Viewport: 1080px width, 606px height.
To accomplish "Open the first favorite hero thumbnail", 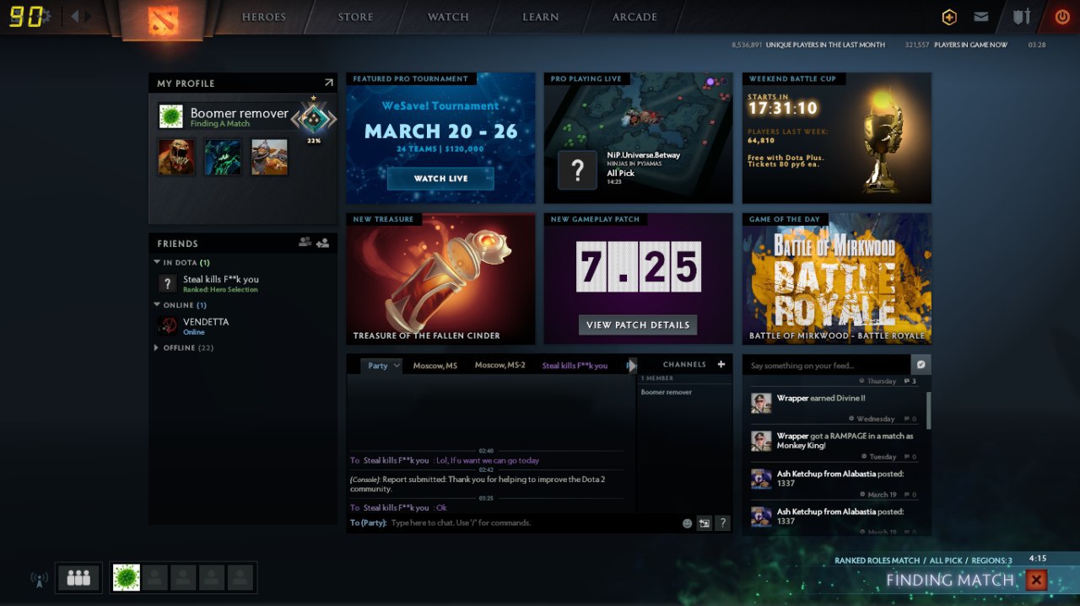I will click(176, 157).
